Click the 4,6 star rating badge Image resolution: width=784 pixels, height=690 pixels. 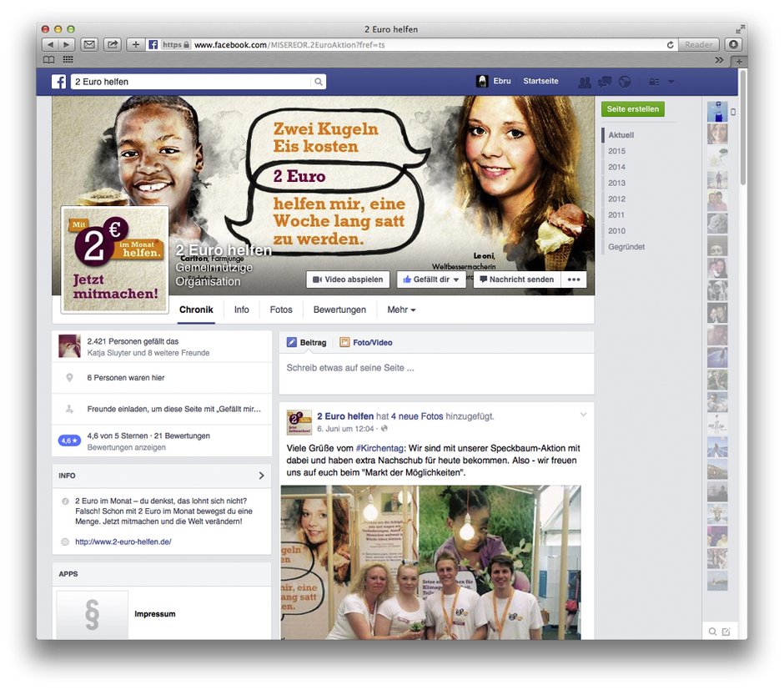(x=69, y=441)
